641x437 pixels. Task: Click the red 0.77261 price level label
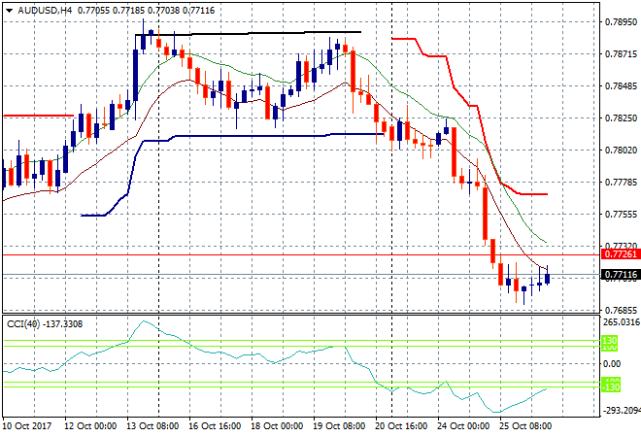[x=621, y=254]
